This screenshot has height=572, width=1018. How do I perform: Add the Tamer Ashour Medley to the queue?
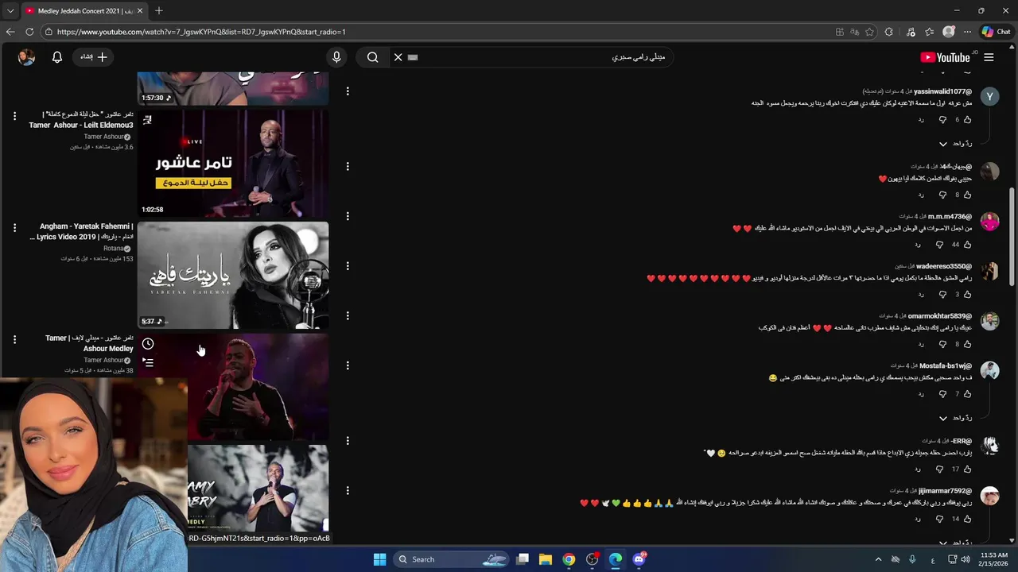pos(148,362)
